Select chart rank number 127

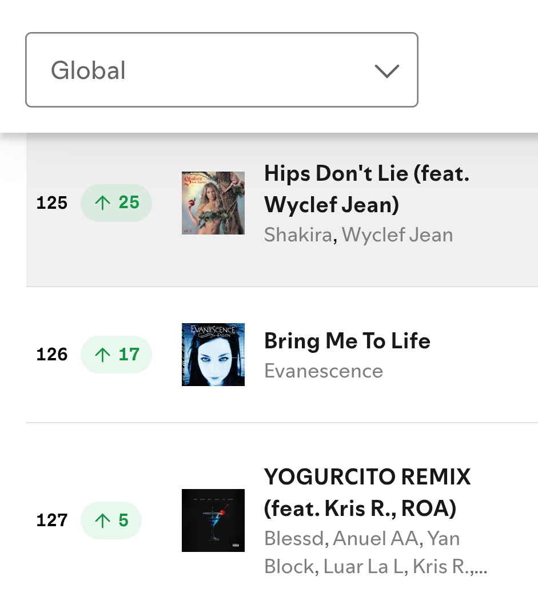pyautogui.click(x=52, y=520)
